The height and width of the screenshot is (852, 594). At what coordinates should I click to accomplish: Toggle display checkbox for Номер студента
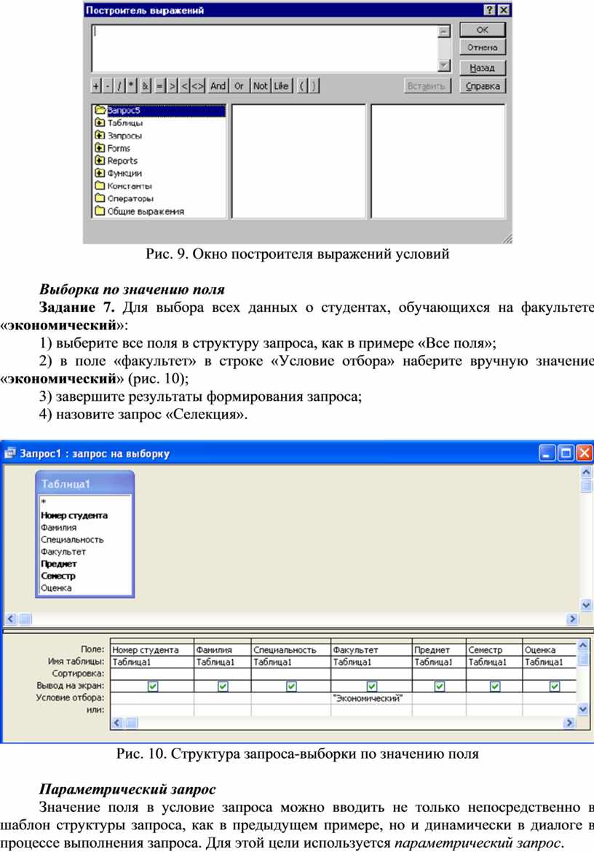[x=153, y=687]
